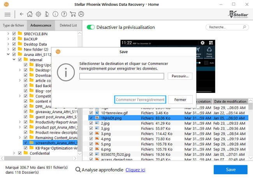Viewport: 253px width, 178px height.
Task: Switch to Type de fichier tab
Action: [13, 26]
